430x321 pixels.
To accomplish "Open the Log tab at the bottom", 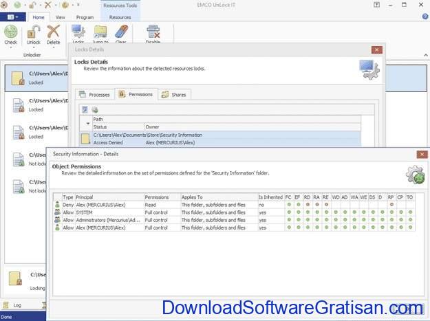I will click(12, 305).
